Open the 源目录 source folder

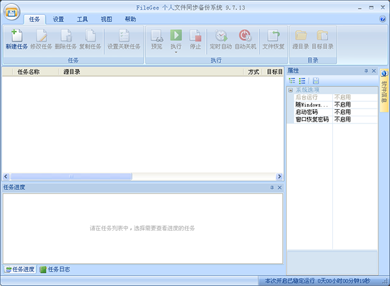tap(301, 39)
